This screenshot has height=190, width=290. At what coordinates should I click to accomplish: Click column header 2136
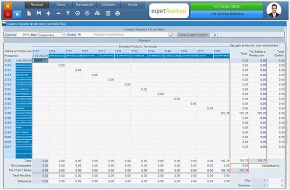pos(151,51)
